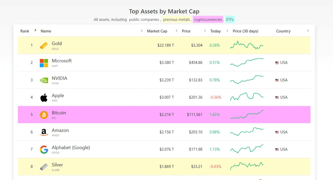Viewport: 333px width, 180px height.
Task: Sort by Price column arrows
Action: click(205, 31)
